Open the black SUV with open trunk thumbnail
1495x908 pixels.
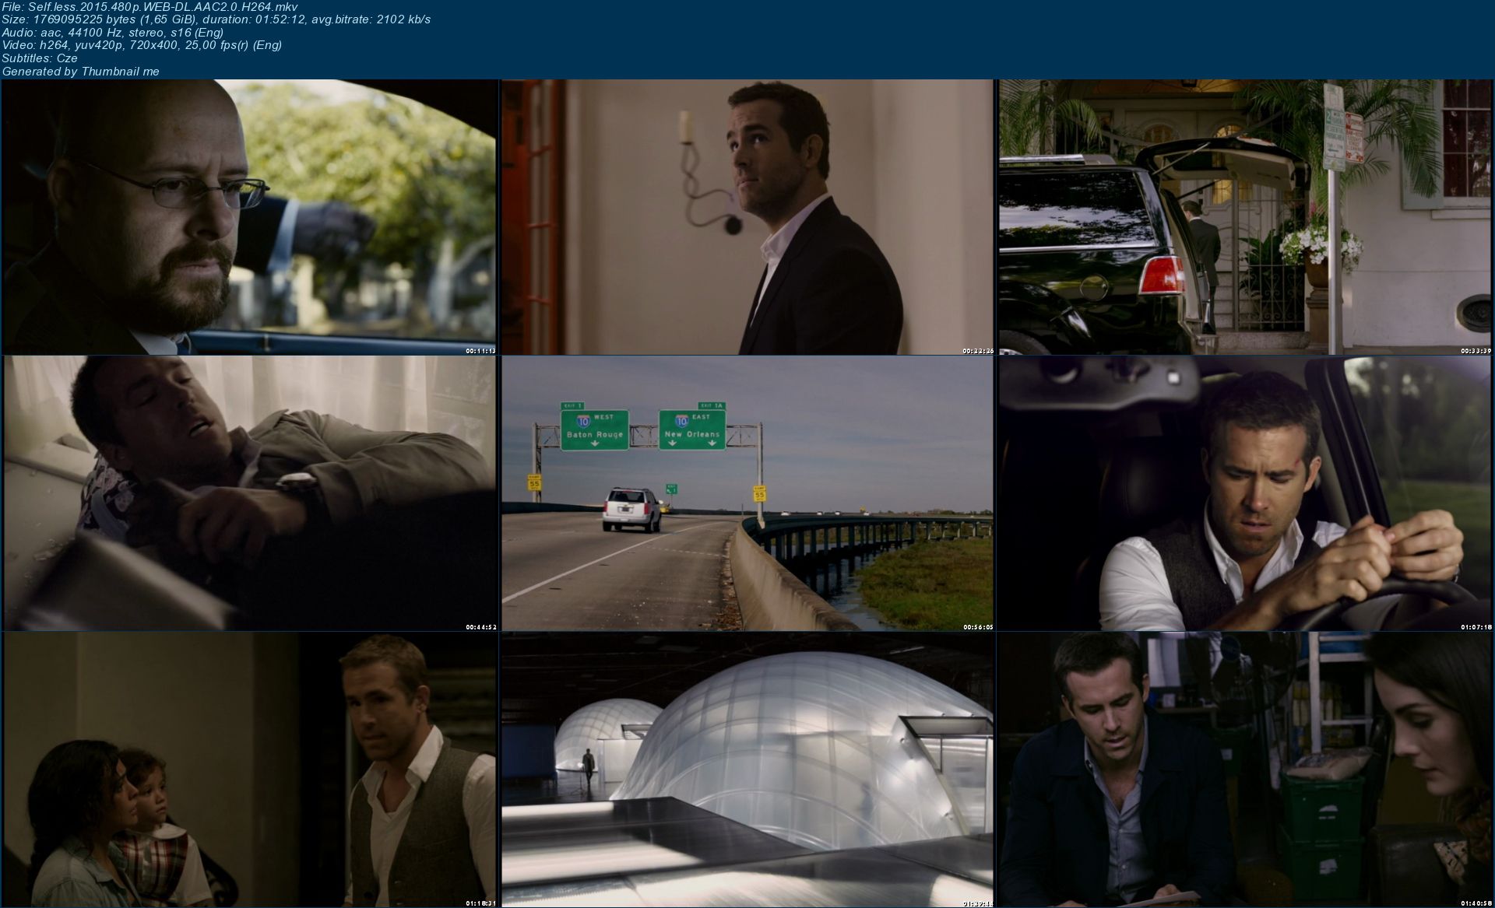pos(1245,217)
